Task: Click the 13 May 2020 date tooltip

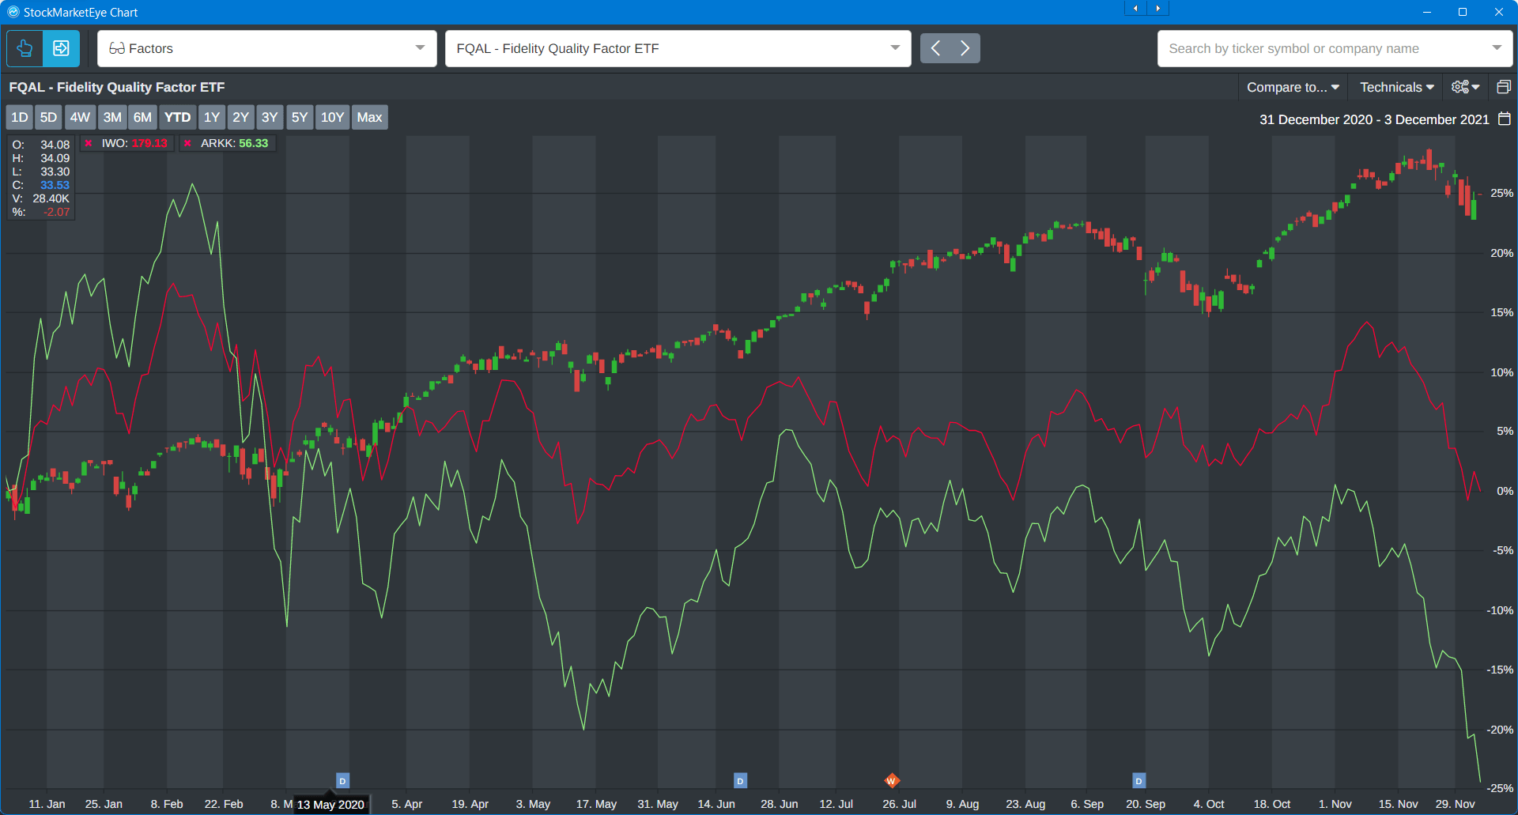Action: tap(330, 805)
